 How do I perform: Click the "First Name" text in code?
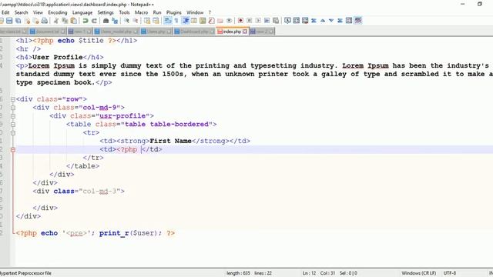171,141
